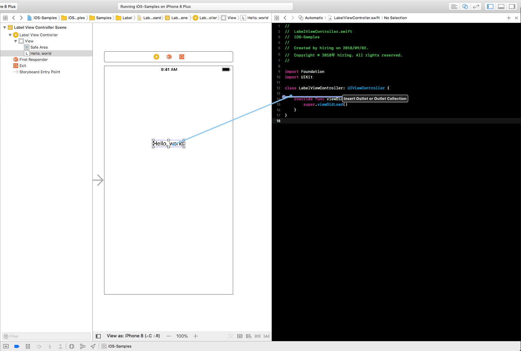This screenshot has height=351, width=521.
Task: Click Exit icon in scene dock
Action: pyautogui.click(x=182, y=57)
